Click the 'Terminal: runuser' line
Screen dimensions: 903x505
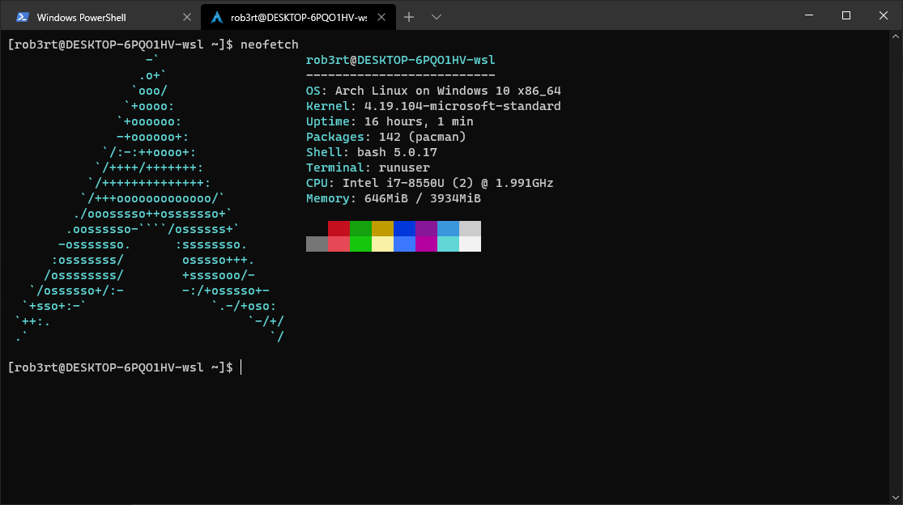(x=368, y=168)
